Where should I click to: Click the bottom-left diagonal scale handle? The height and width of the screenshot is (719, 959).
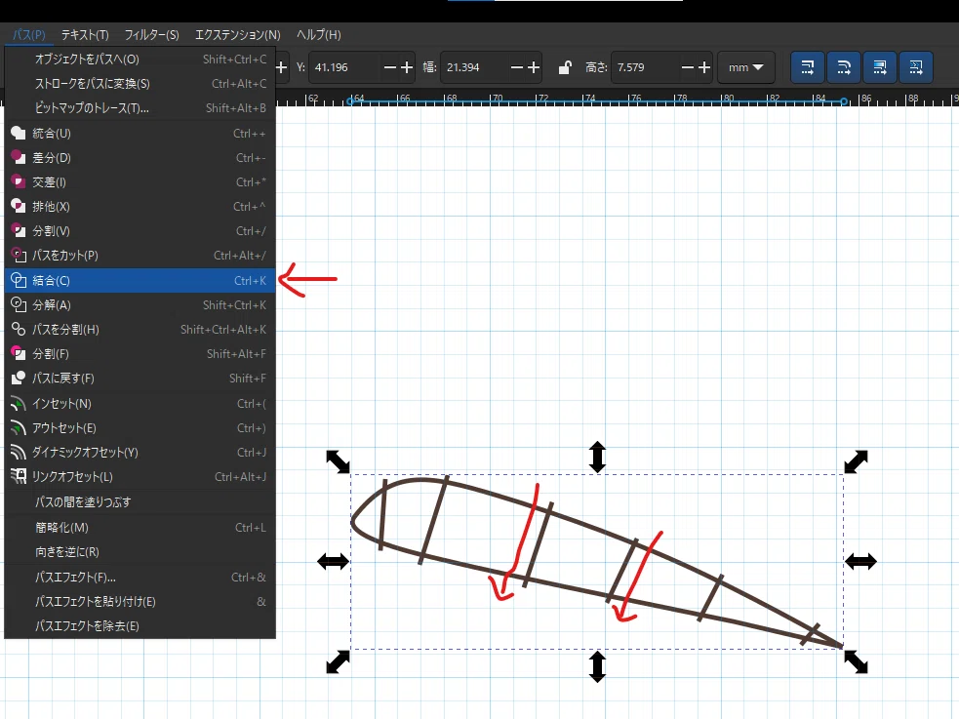[x=338, y=662]
